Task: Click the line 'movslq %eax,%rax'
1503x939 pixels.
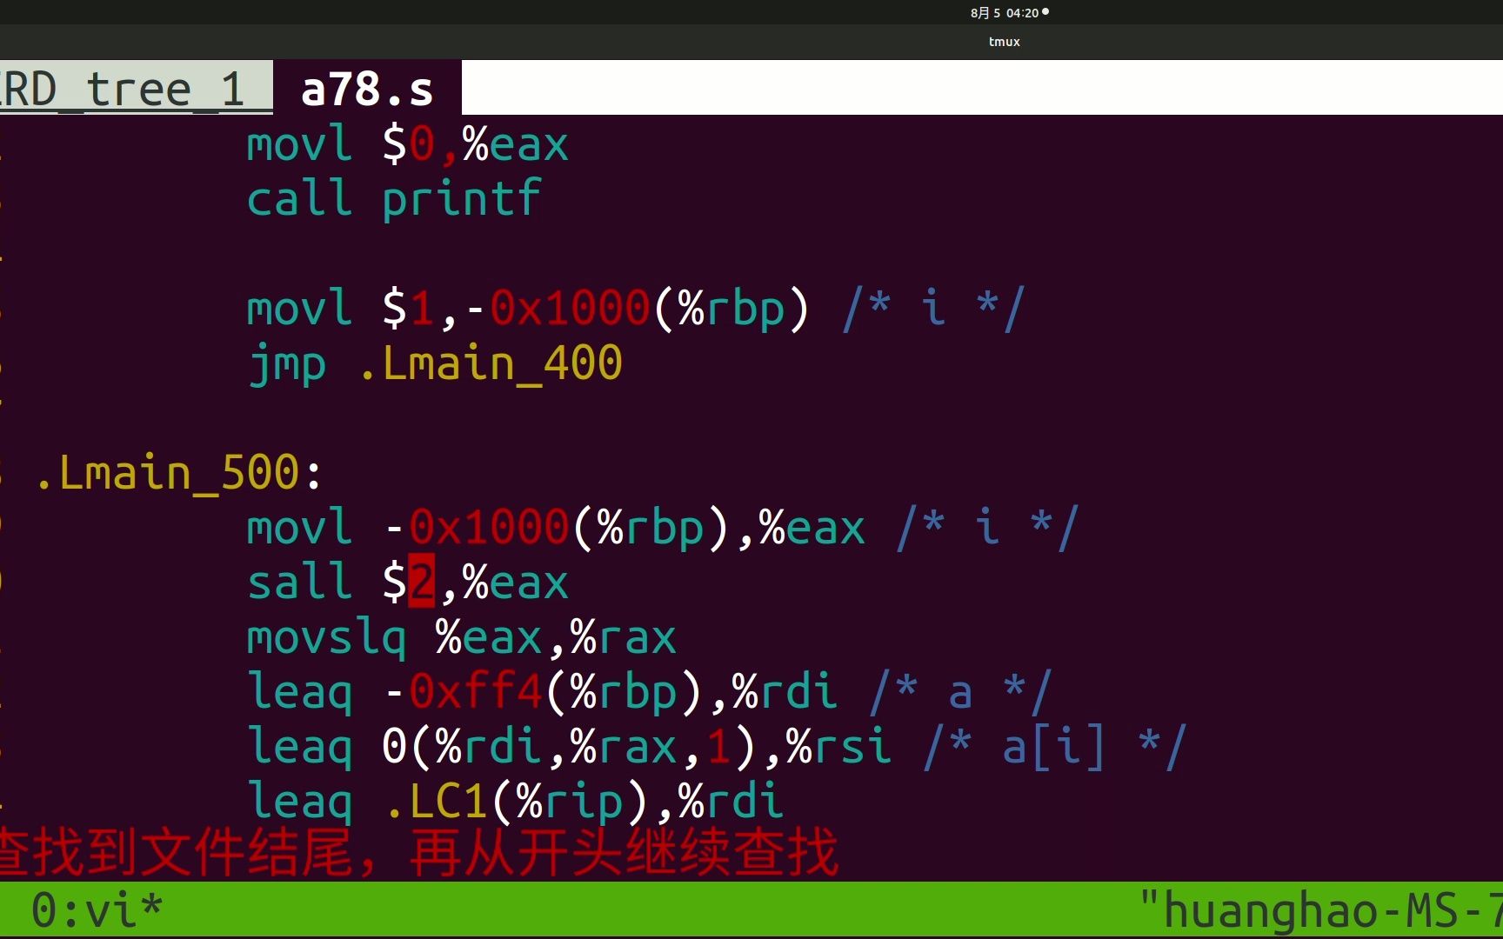Action: pos(461,637)
